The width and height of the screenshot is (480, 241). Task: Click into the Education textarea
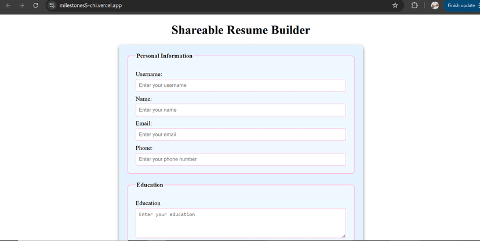coord(241,223)
